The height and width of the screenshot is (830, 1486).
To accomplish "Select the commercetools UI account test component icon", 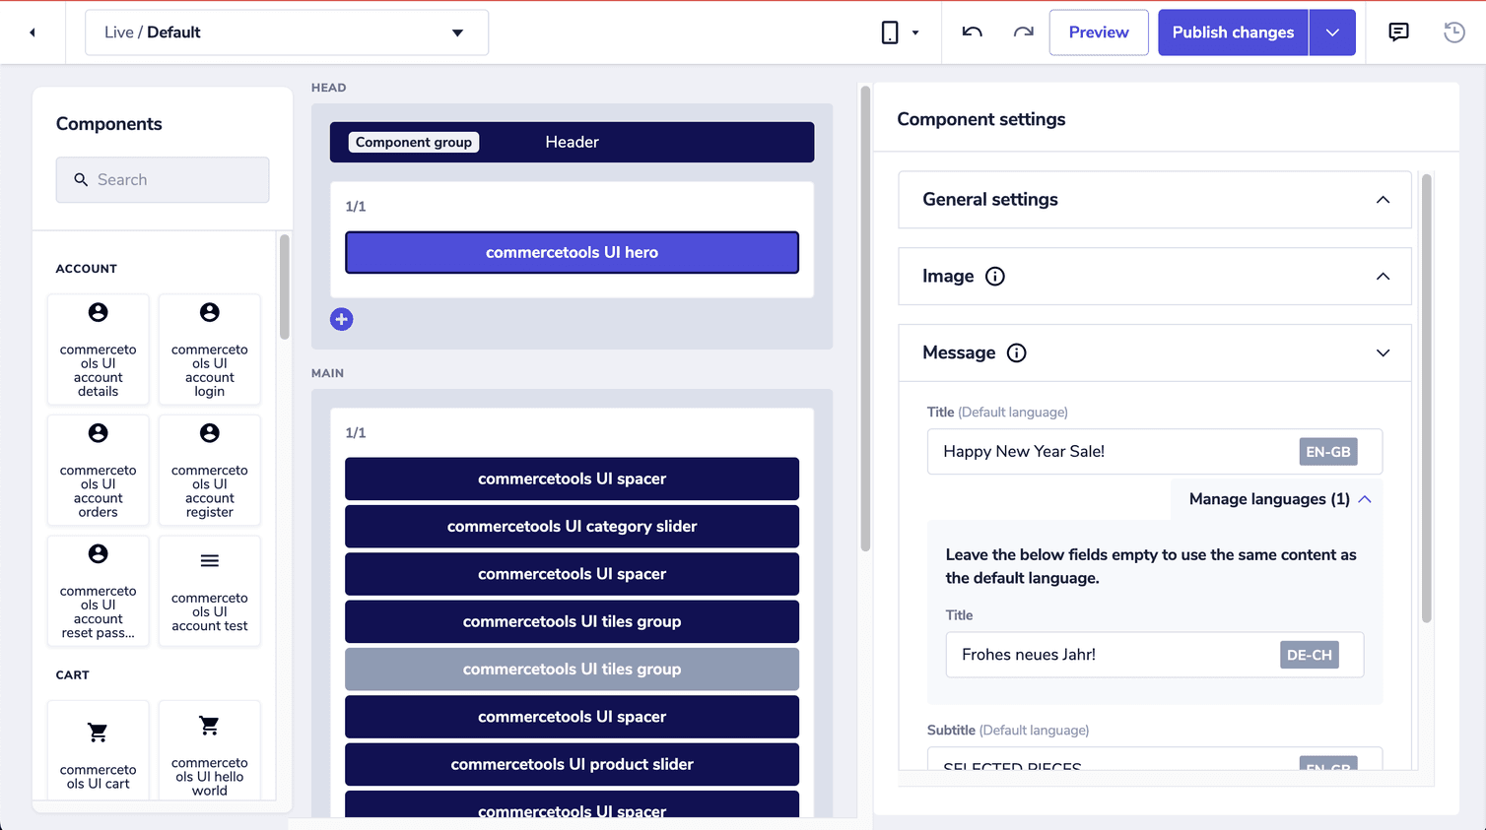I will tap(209, 560).
